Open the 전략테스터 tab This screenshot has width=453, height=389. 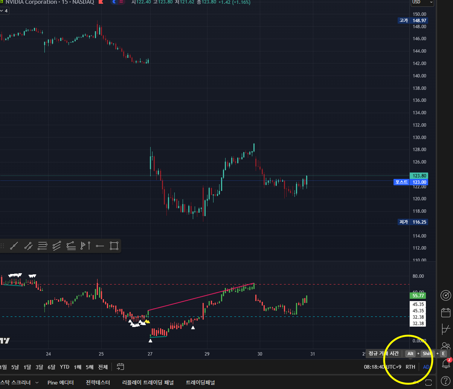point(98,383)
